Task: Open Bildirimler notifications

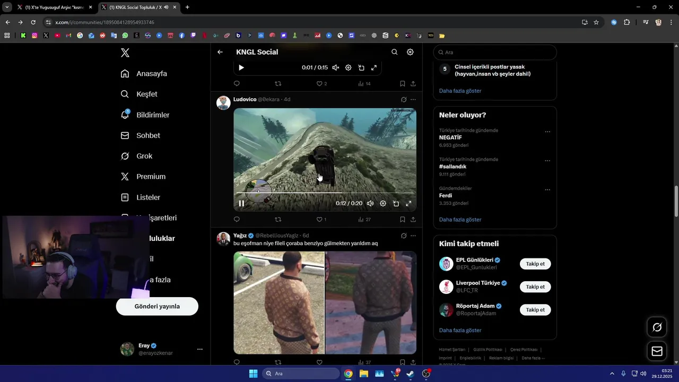Action: [x=145, y=115]
